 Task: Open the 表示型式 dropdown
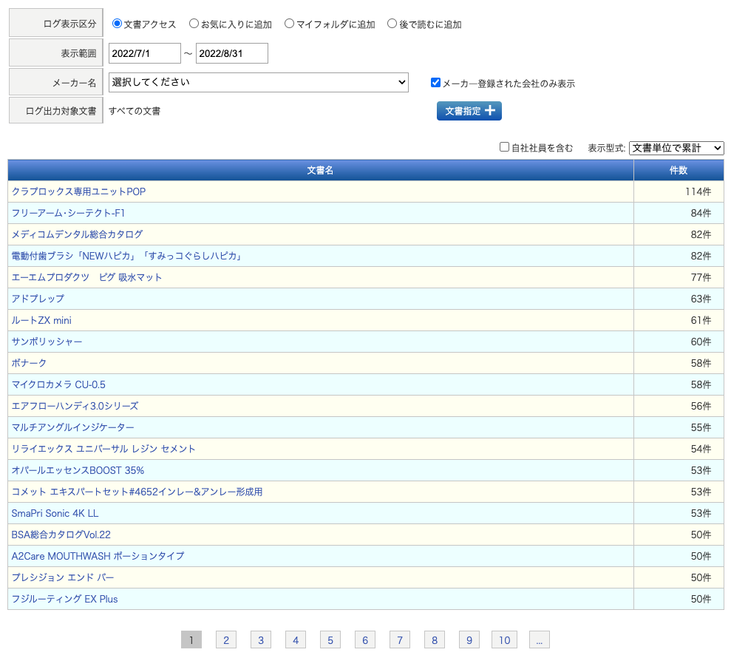[x=676, y=148]
